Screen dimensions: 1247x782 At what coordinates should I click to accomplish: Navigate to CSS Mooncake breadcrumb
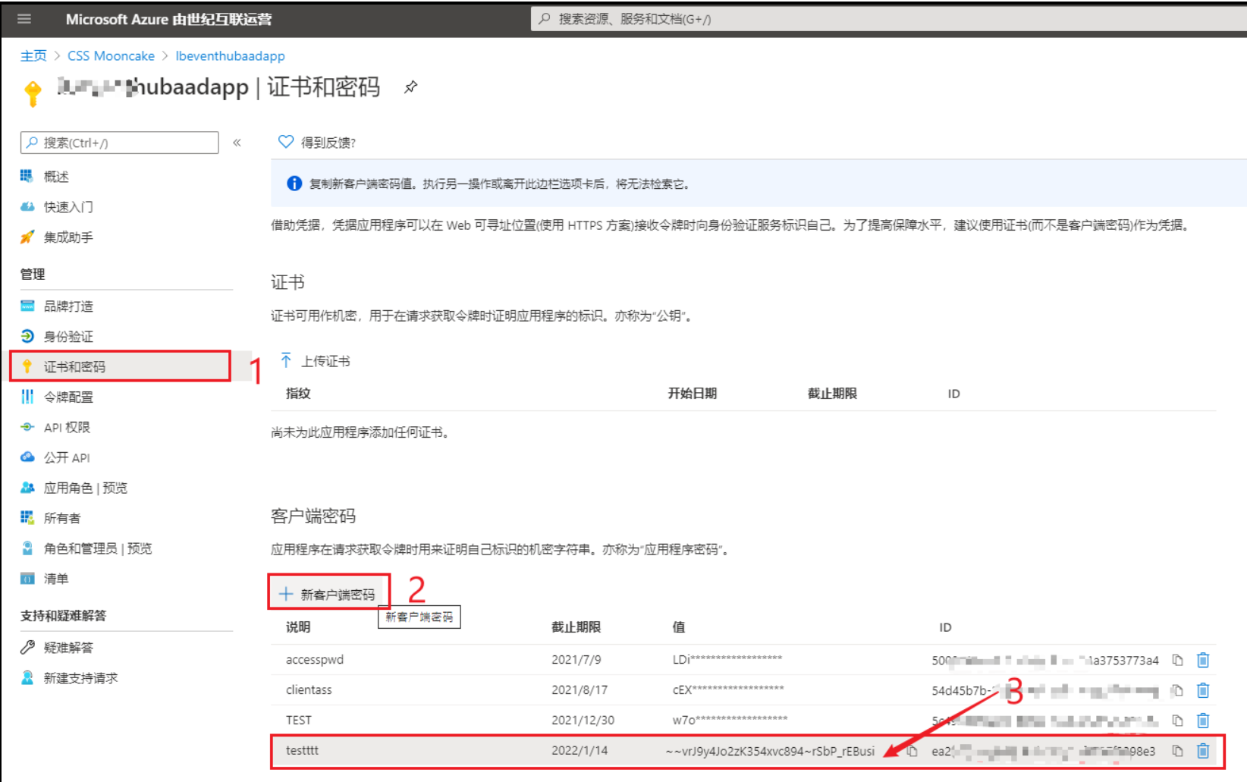111,55
